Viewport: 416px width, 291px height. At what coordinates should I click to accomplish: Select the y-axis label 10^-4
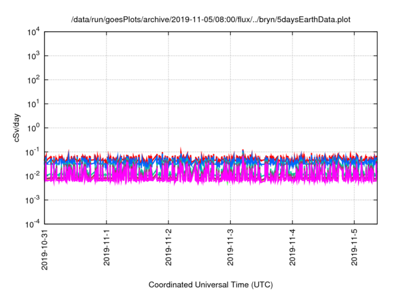pos(33,225)
